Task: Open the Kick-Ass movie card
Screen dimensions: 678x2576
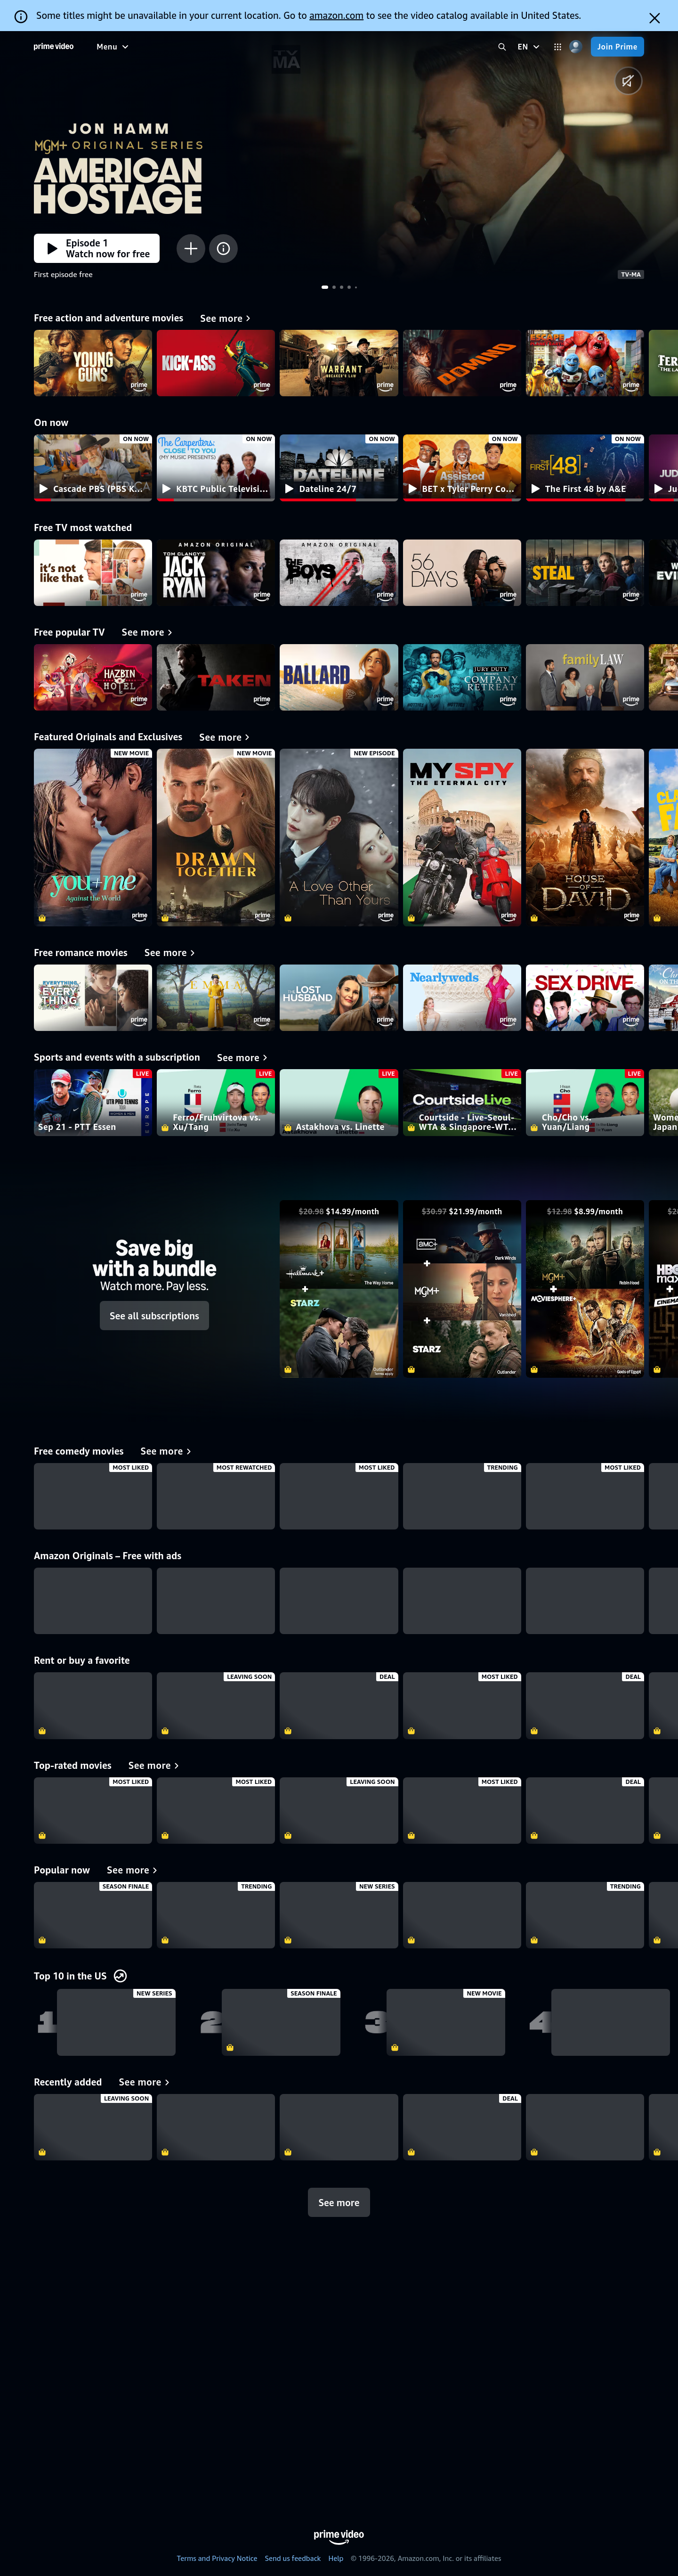Action: [216, 363]
